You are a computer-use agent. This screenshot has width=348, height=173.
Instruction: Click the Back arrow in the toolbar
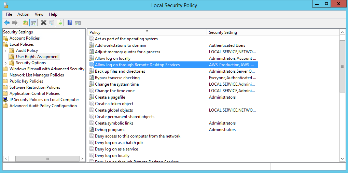click(7, 23)
